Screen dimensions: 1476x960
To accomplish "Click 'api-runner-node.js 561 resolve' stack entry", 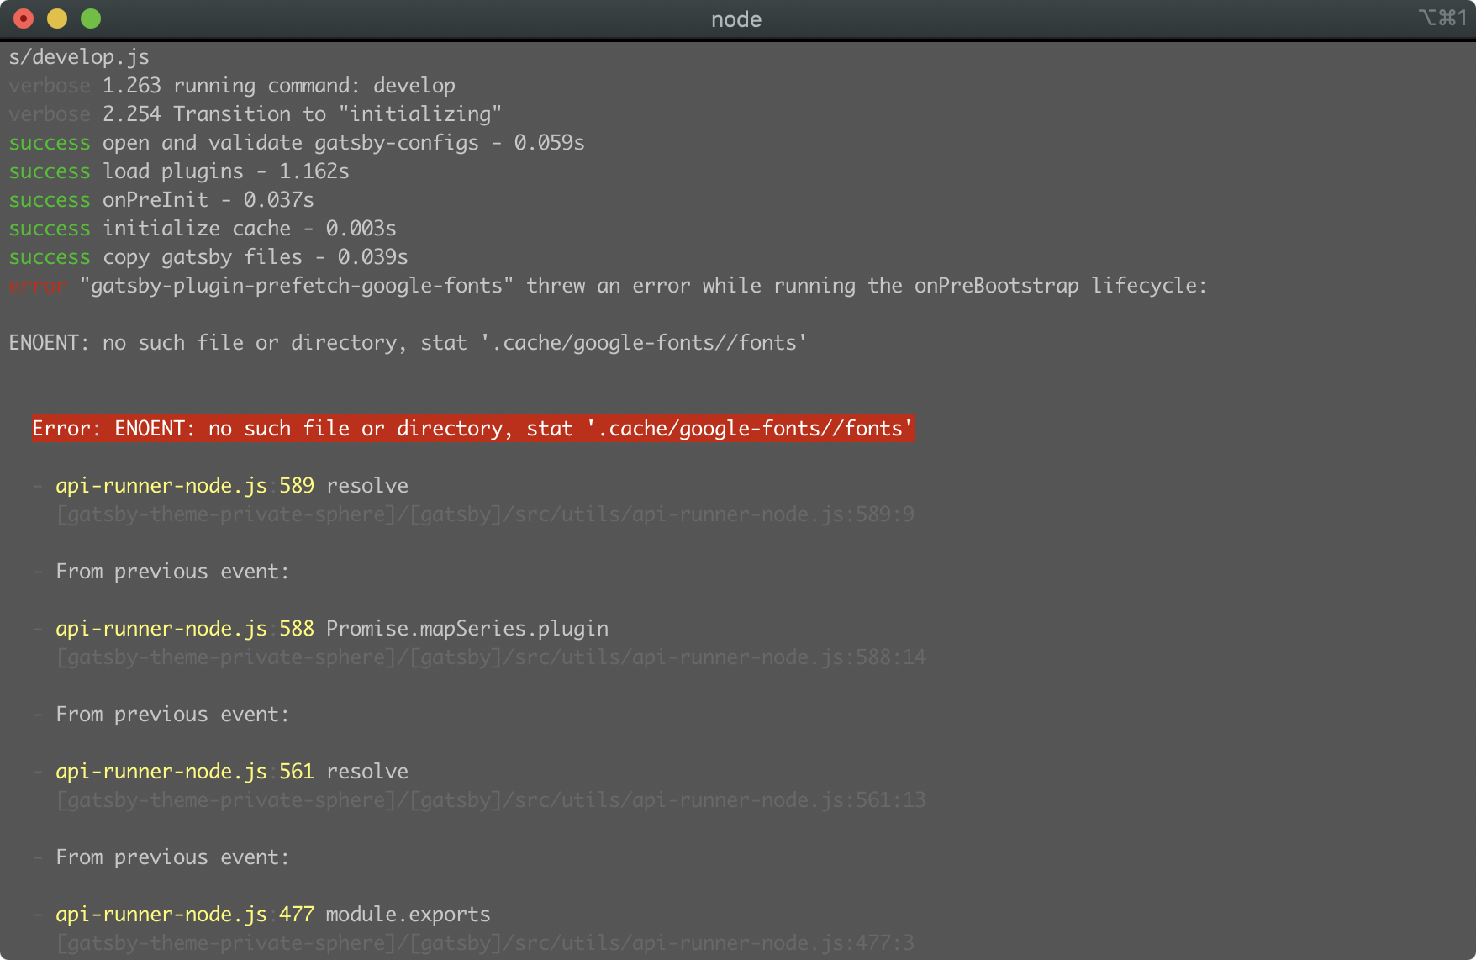I will 232,772.
